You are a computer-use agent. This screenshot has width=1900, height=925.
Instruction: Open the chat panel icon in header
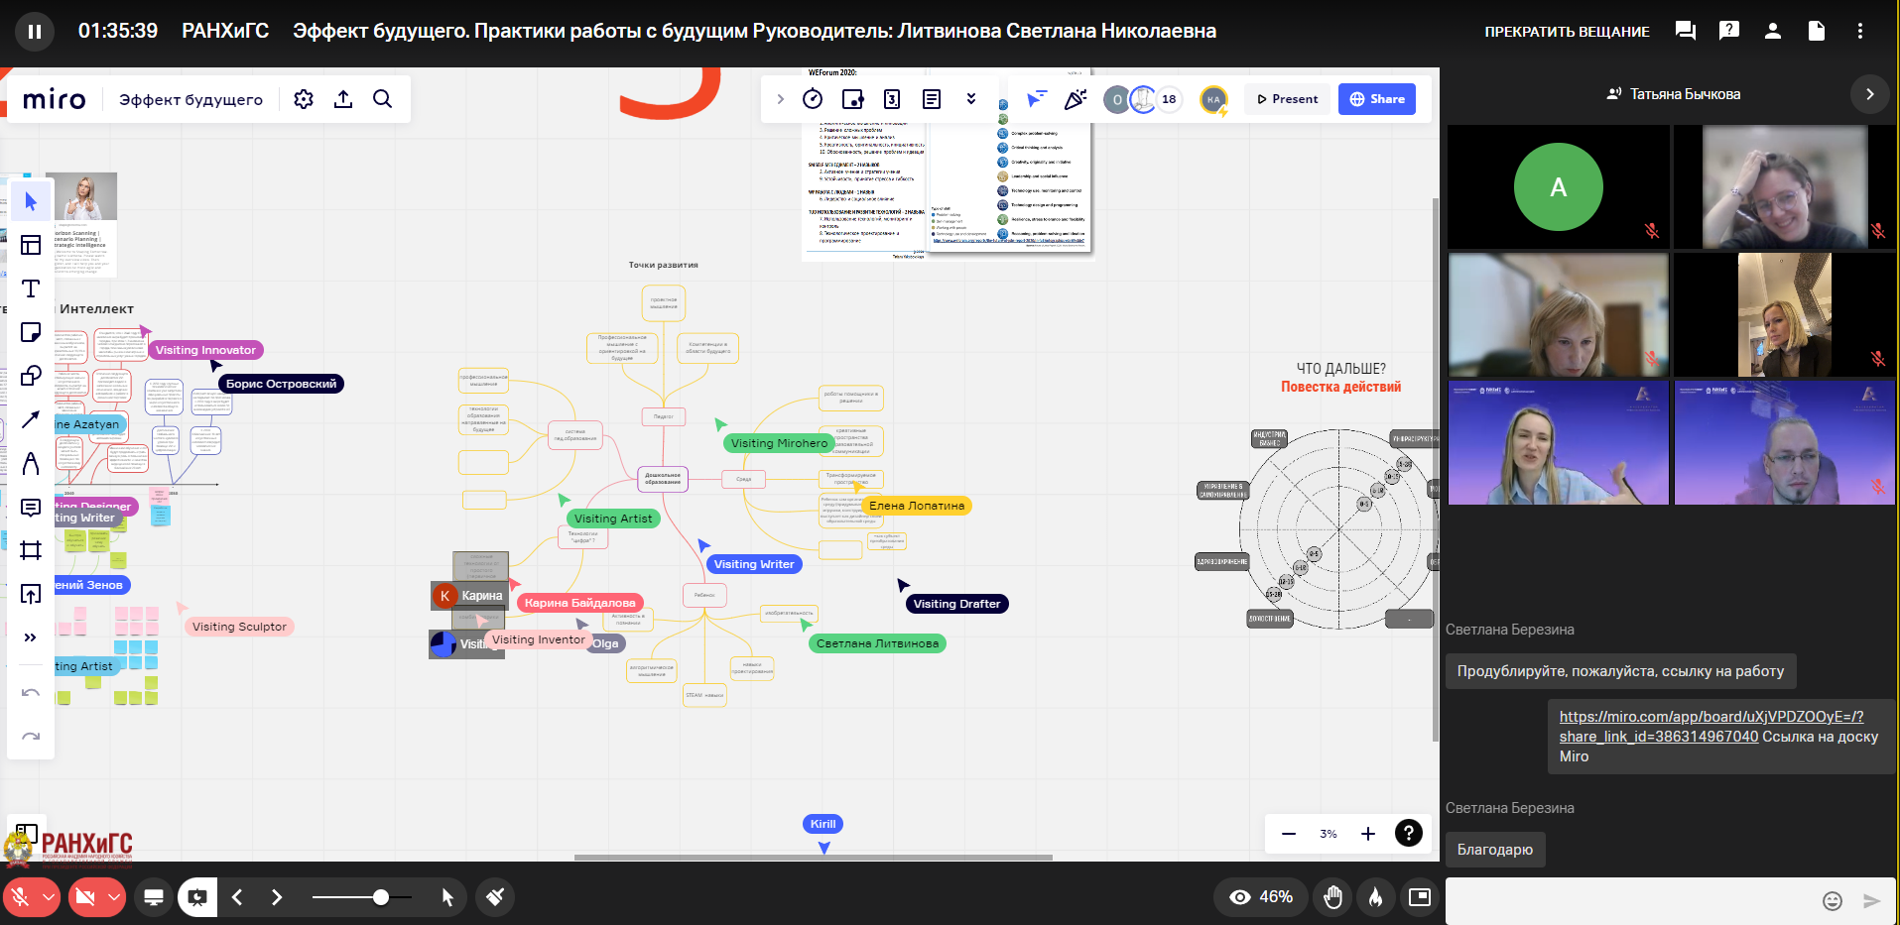point(1685,31)
